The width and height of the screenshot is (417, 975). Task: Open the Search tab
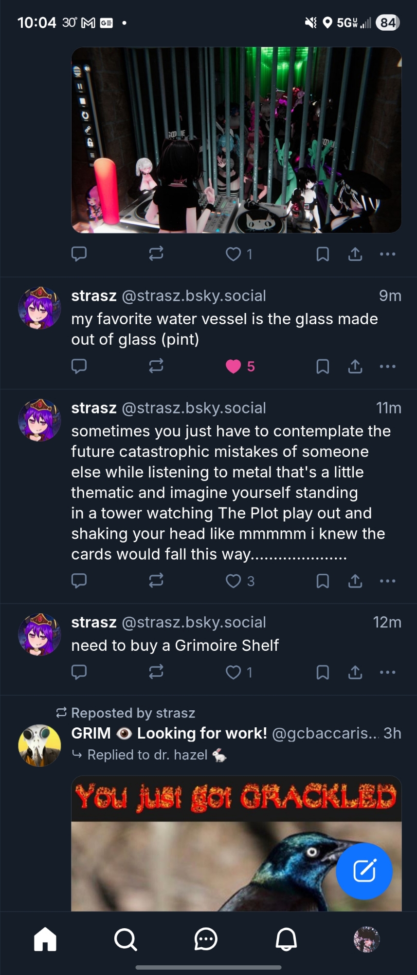point(126,939)
